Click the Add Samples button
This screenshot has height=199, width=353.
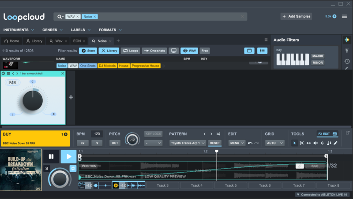(x=296, y=16)
